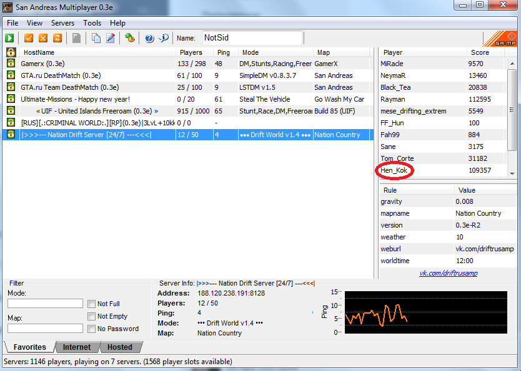
Task: Sort servers by Mode column header
Action: tap(275, 52)
